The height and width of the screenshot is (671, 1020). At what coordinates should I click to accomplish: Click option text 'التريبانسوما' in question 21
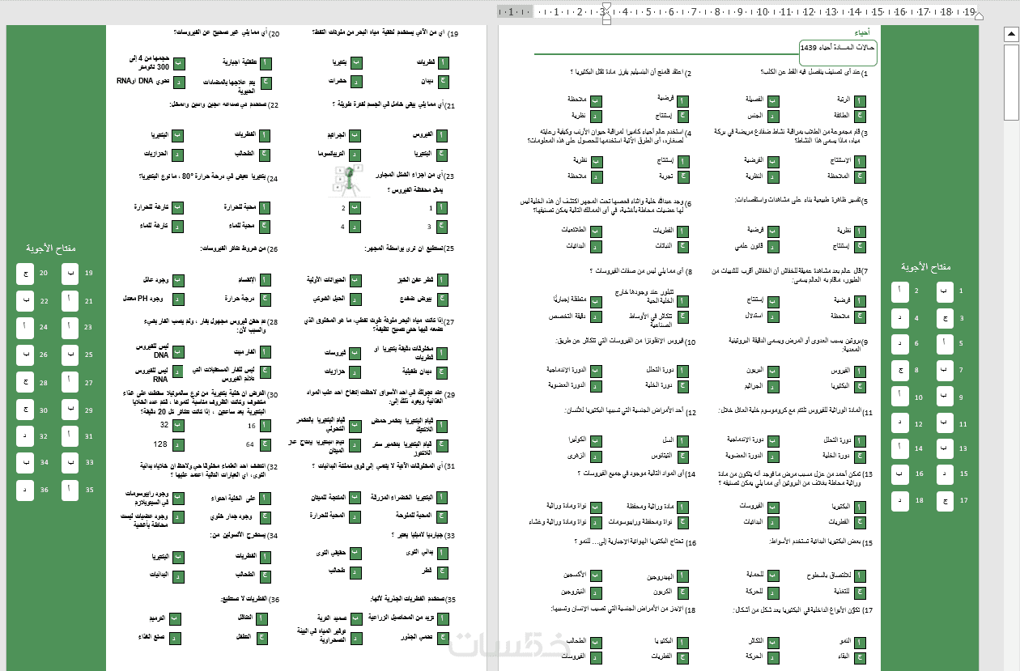[x=330, y=152]
